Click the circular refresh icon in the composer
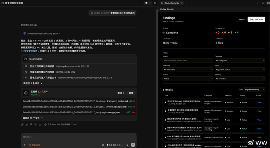Image resolution: width=270 pixels, height=148 pixels. point(103,145)
